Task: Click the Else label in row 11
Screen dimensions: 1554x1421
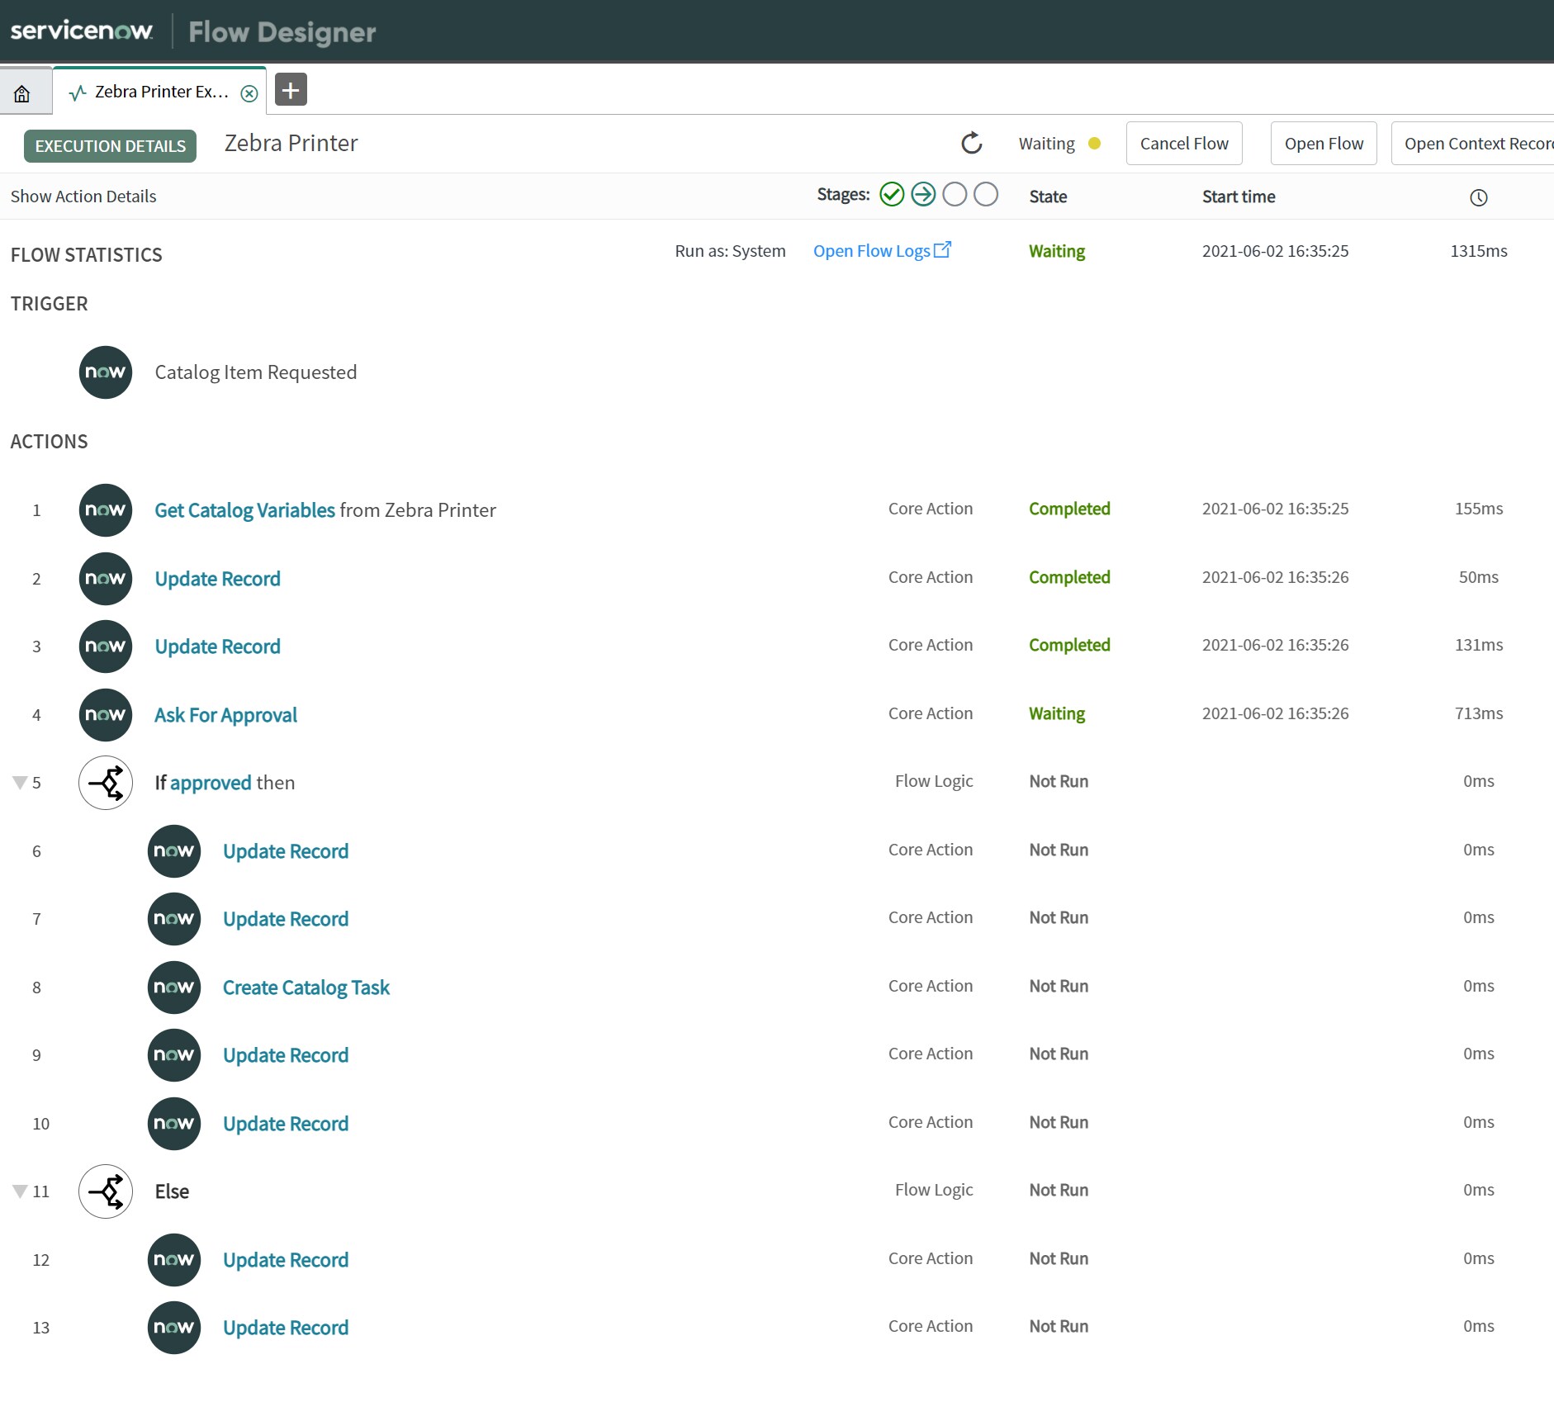Action: click(x=172, y=1191)
